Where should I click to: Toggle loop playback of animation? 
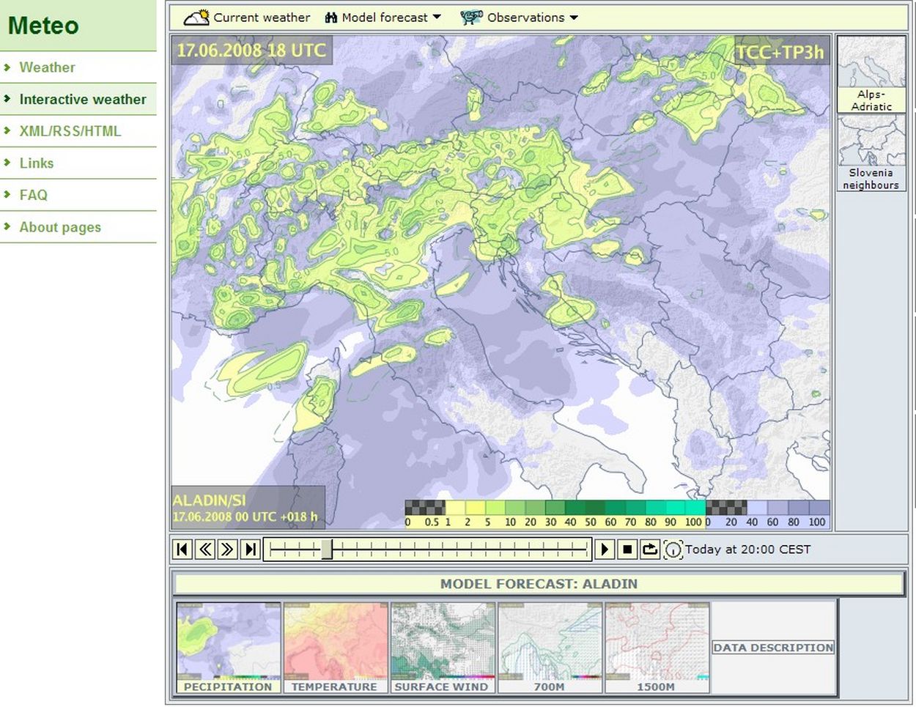[650, 549]
